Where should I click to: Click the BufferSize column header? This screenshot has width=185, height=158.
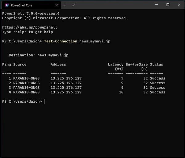click(137, 64)
